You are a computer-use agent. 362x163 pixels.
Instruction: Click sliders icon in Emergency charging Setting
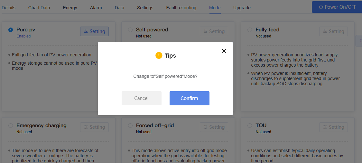[86, 127]
